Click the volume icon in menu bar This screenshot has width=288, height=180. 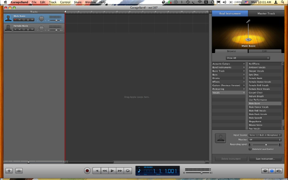[x=224, y=2]
